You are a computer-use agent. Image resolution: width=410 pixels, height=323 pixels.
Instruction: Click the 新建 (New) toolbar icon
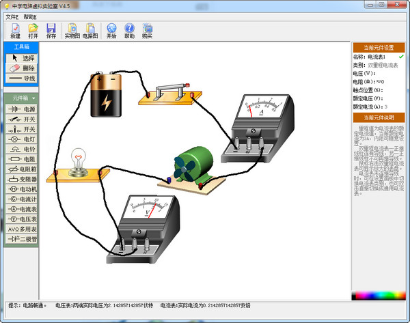pos(15,31)
